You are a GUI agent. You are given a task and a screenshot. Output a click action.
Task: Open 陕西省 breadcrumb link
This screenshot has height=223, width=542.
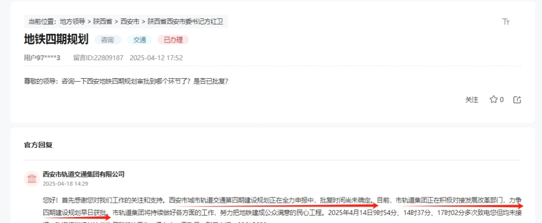click(103, 22)
